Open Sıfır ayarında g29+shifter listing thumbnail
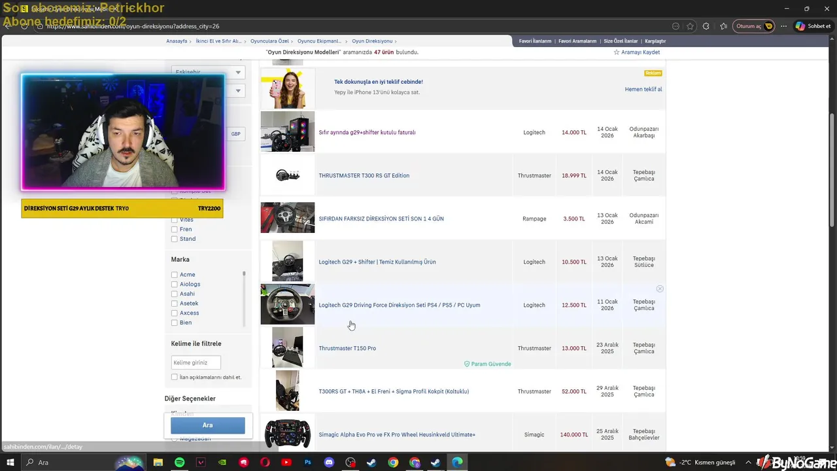This screenshot has height=471, width=837. coord(288,132)
